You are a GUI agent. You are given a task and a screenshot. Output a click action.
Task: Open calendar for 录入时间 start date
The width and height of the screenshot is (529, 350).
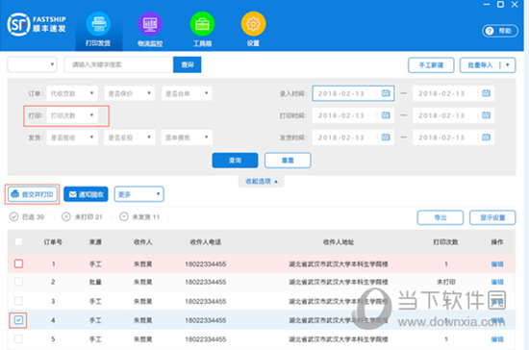click(x=386, y=93)
